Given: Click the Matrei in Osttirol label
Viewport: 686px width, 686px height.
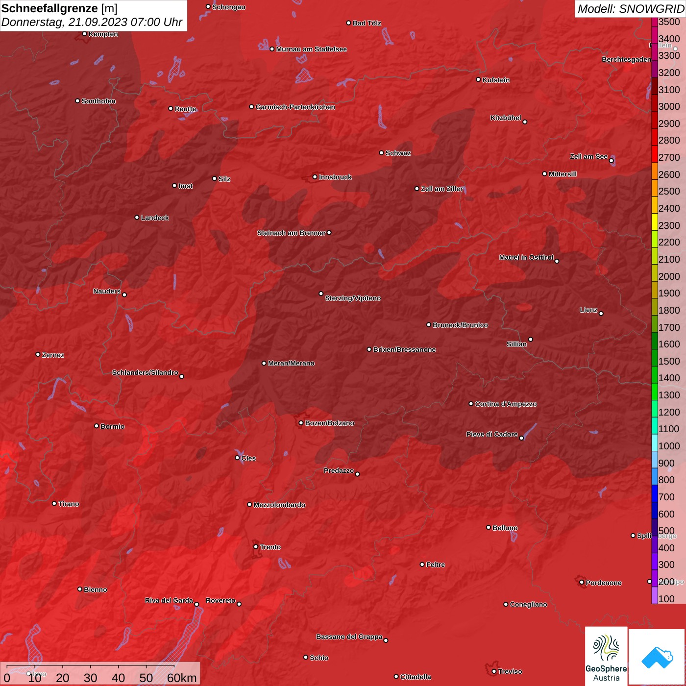Looking at the screenshot, I should [x=526, y=257].
